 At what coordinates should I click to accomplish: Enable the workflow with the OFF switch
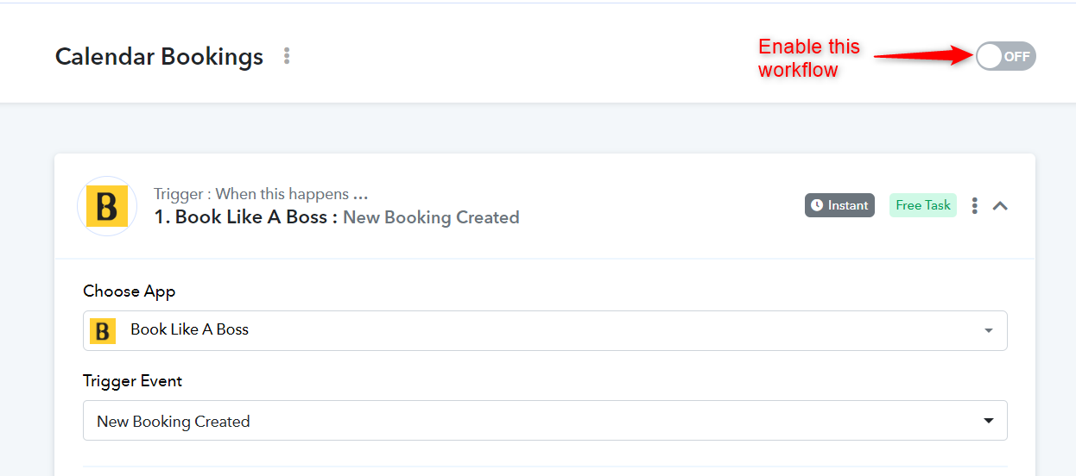(x=1005, y=57)
